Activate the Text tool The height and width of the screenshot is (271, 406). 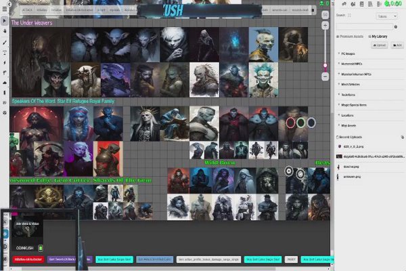pyautogui.click(x=5, y=53)
